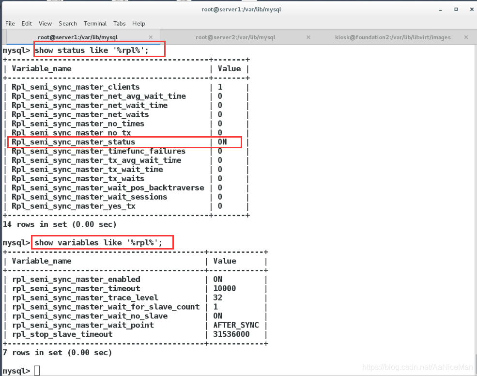Image resolution: width=477 pixels, height=376 pixels.
Task: Open the Help menu
Action: click(x=138, y=23)
